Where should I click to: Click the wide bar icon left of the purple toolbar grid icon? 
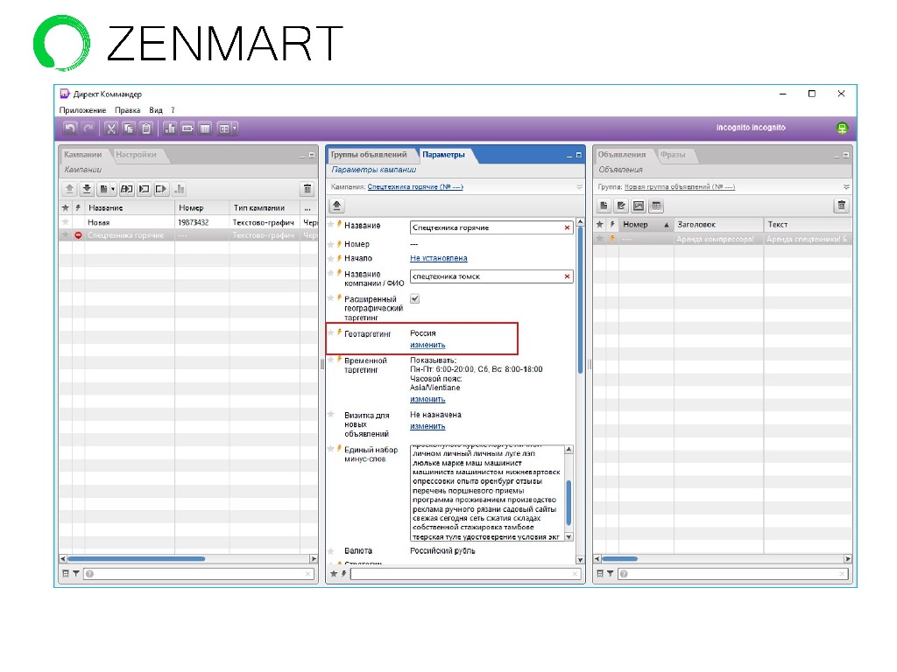click(187, 129)
